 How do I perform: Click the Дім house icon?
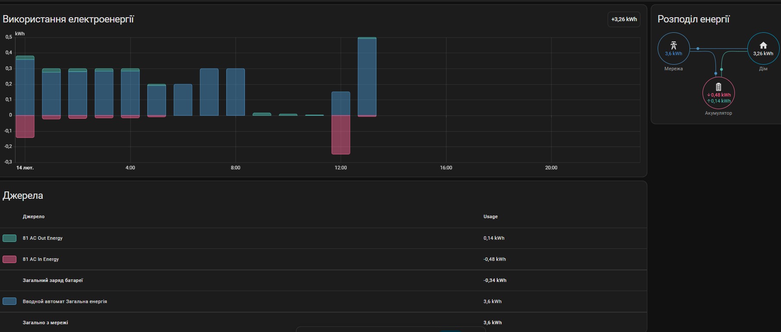coord(763,45)
